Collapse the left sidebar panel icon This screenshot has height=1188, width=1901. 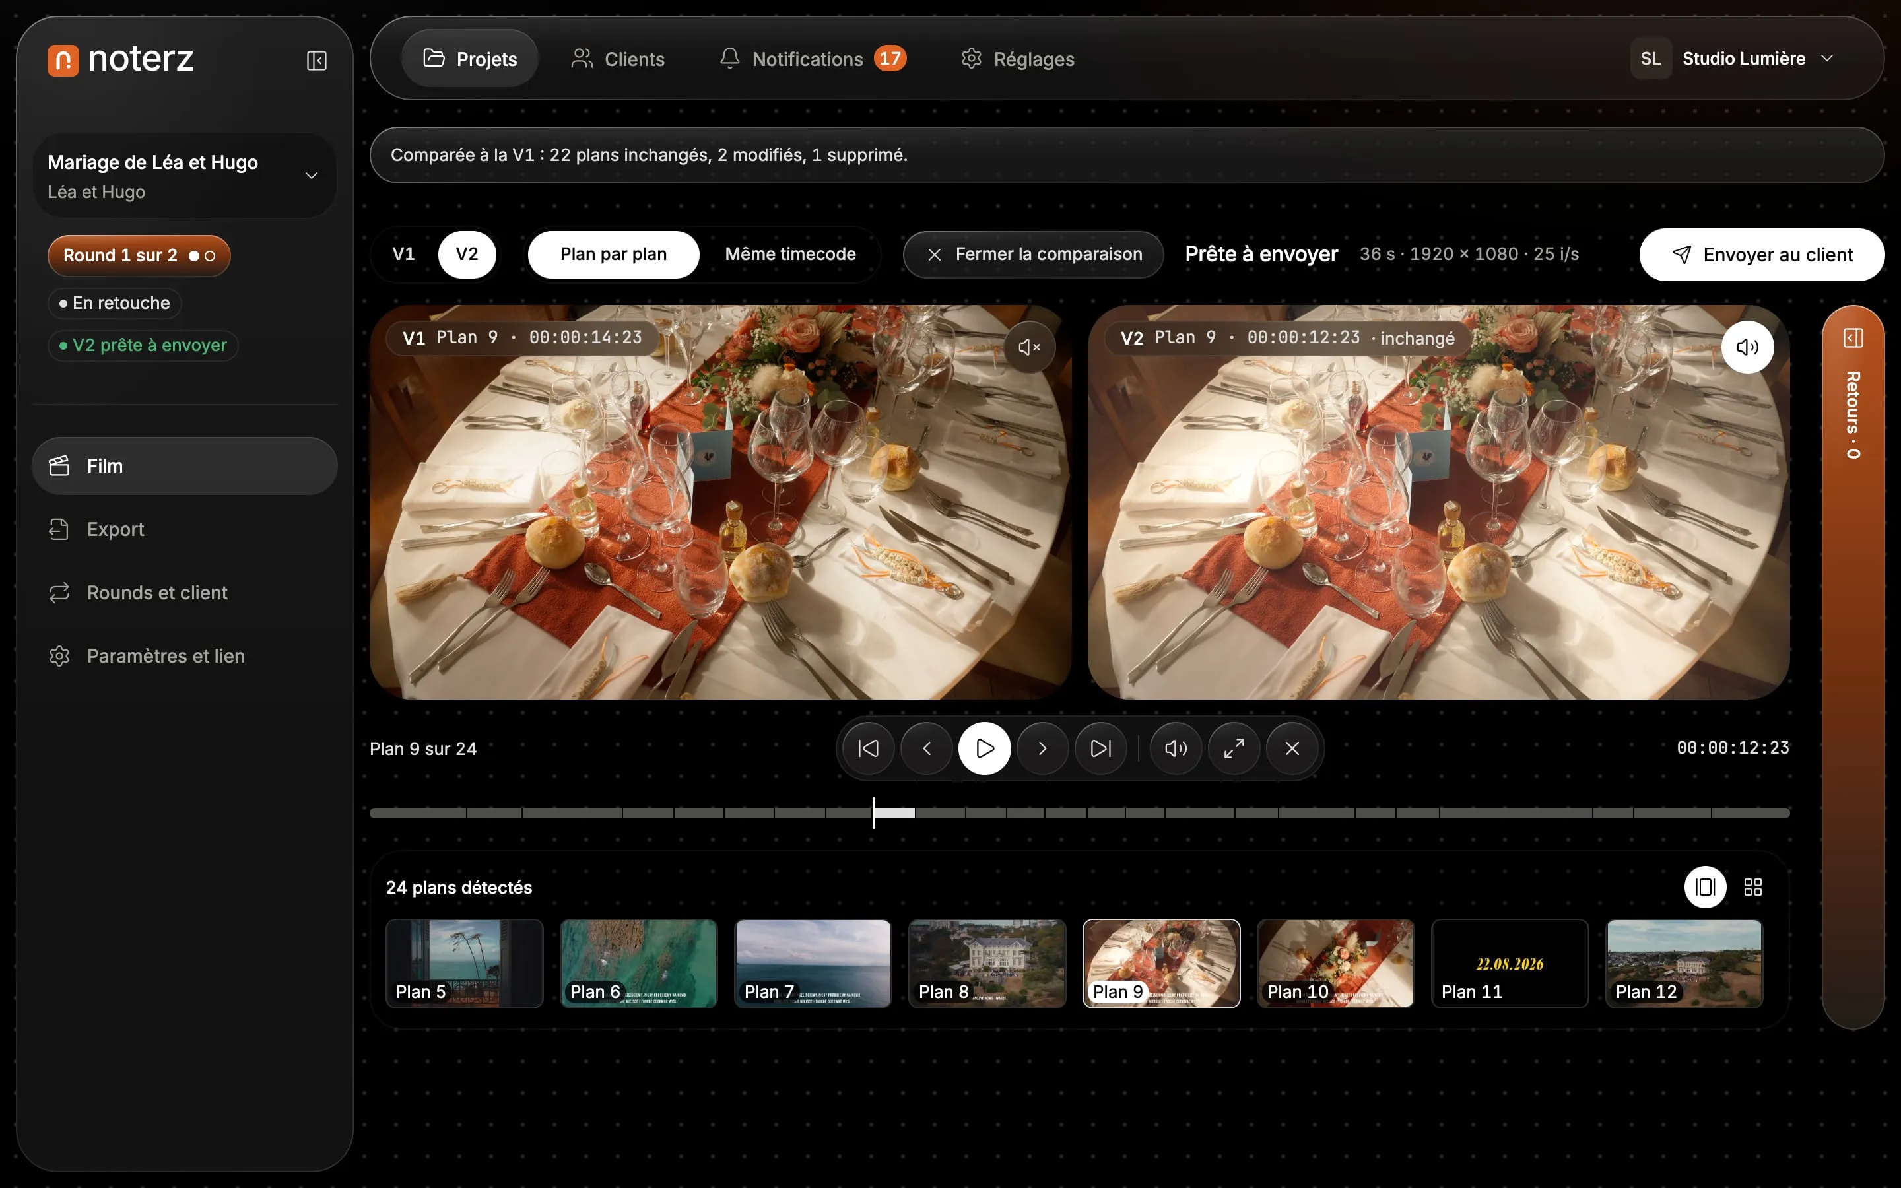tap(317, 61)
